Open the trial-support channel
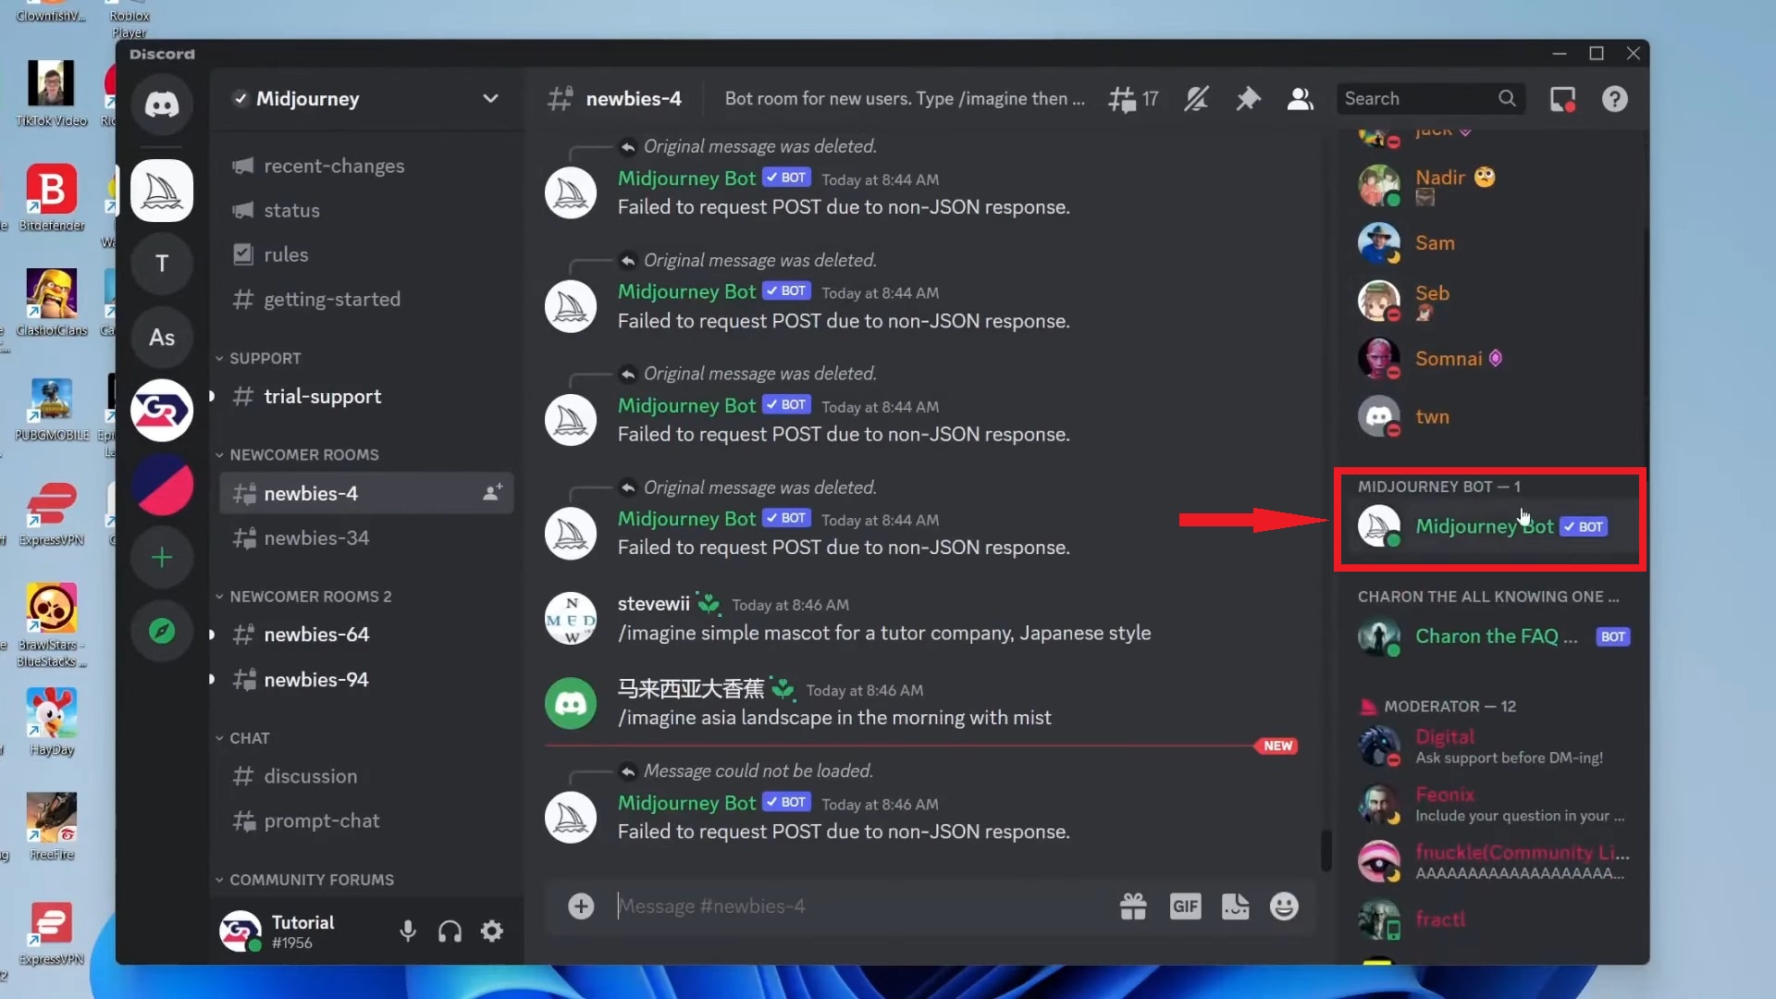1776x999 pixels. (322, 396)
